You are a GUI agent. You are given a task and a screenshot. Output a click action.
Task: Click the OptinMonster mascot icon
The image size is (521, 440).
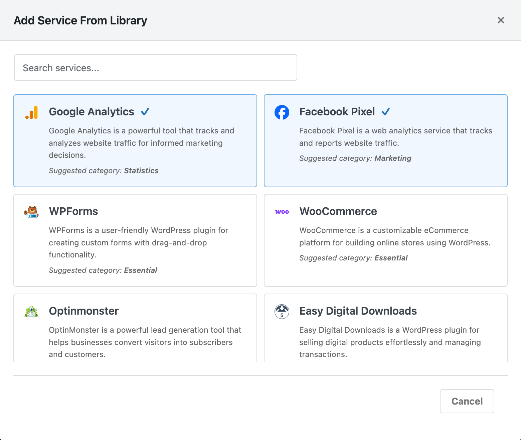click(31, 311)
